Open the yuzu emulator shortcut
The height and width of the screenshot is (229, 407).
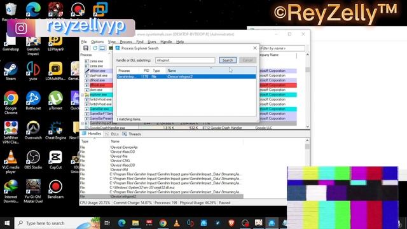click(x=33, y=71)
